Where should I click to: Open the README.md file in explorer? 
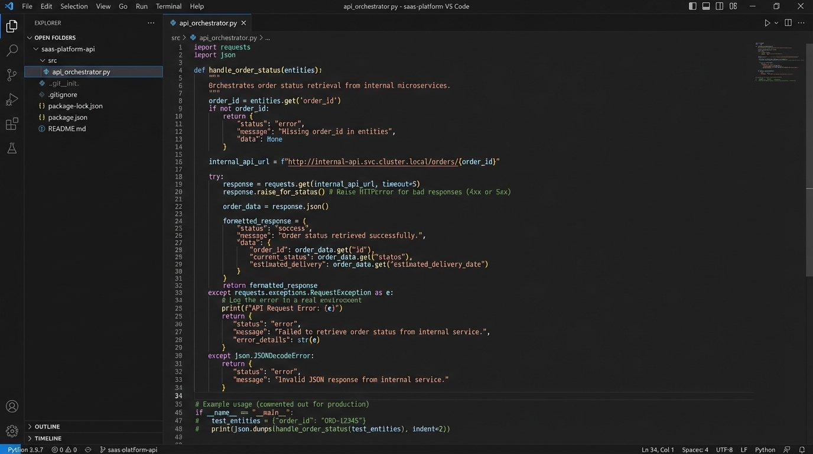(x=67, y=129)
